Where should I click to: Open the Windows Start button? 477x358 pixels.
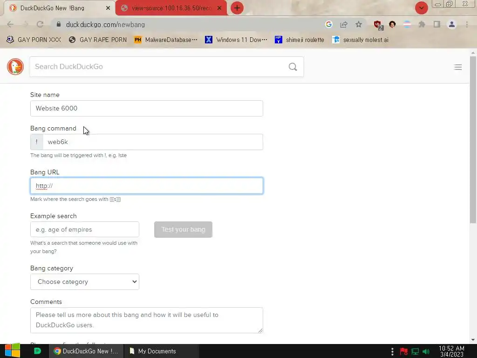pyautogui.click(x=13, y=351)
